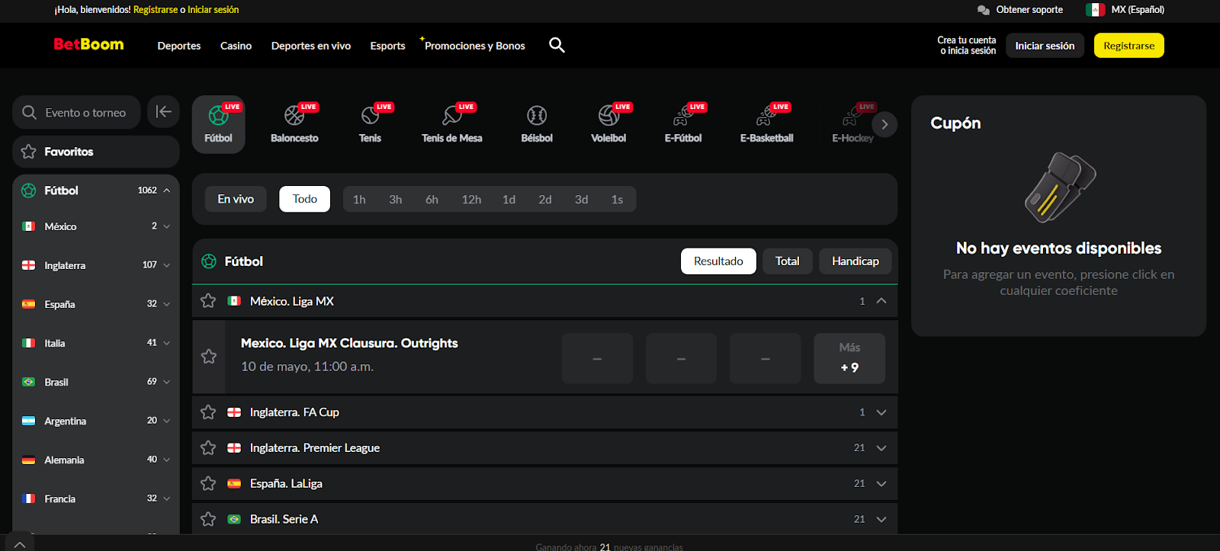Click the Brasil flag icon in sidebar
Viewport: 1220px width, 551px height.
pyautogui.click(x=29, y=382)
